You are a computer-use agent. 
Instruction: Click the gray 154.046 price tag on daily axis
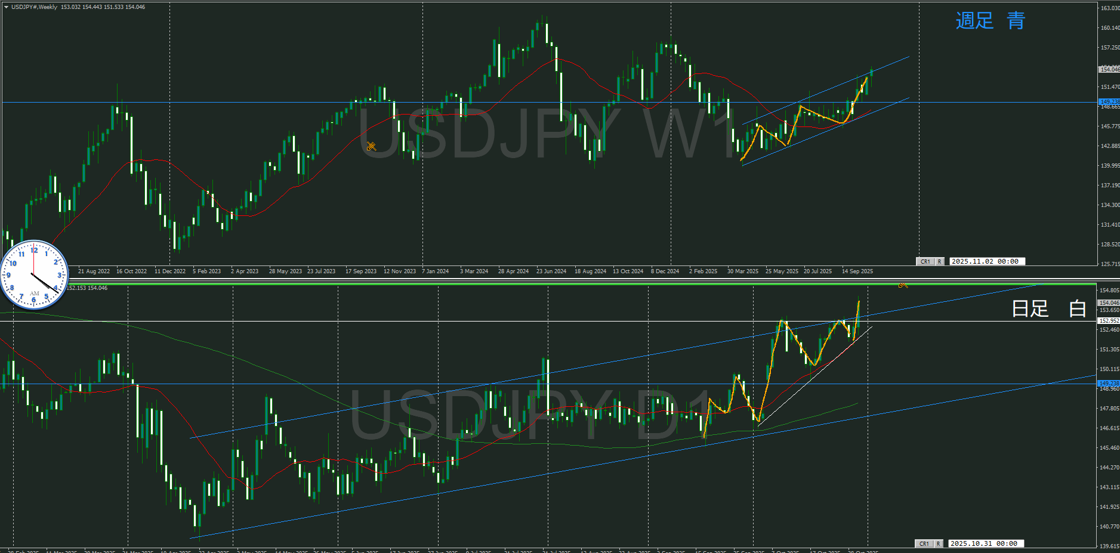click(1109, 303)
